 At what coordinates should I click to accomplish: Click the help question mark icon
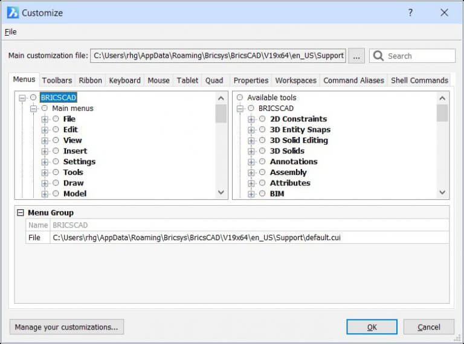[410, 13]
